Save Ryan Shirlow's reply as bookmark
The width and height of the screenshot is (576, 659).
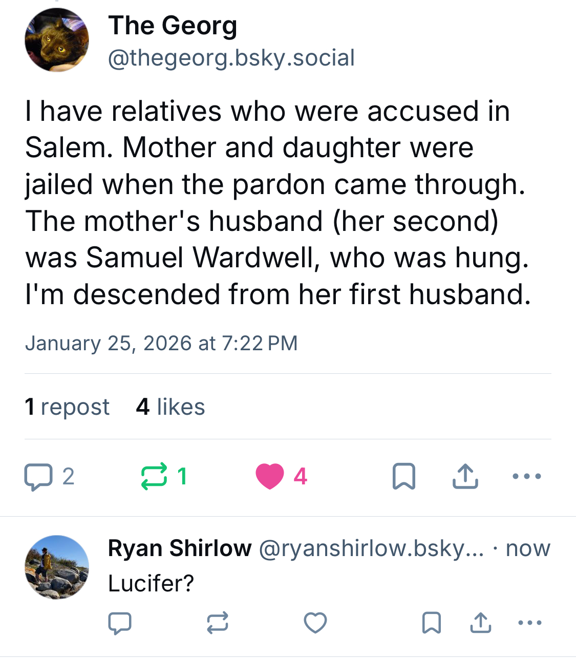[x=431, y=623]
